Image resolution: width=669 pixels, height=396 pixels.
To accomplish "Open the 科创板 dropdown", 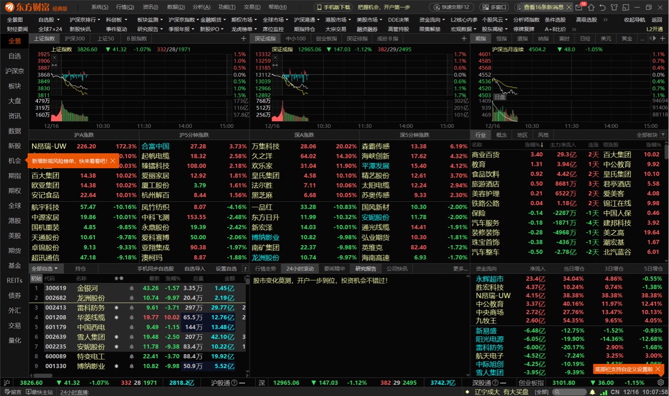I will tap(116, 20).
